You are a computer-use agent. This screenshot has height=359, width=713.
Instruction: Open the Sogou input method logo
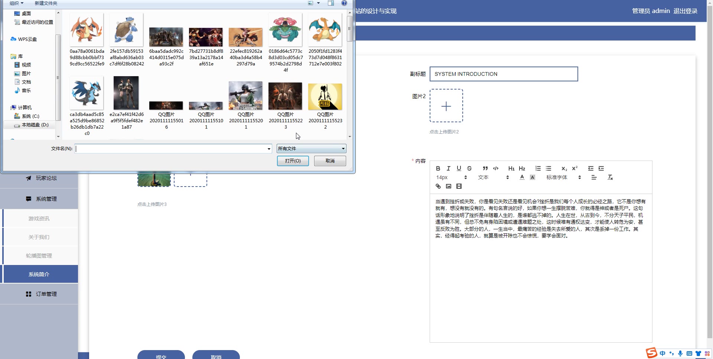[x=651, y=353]
